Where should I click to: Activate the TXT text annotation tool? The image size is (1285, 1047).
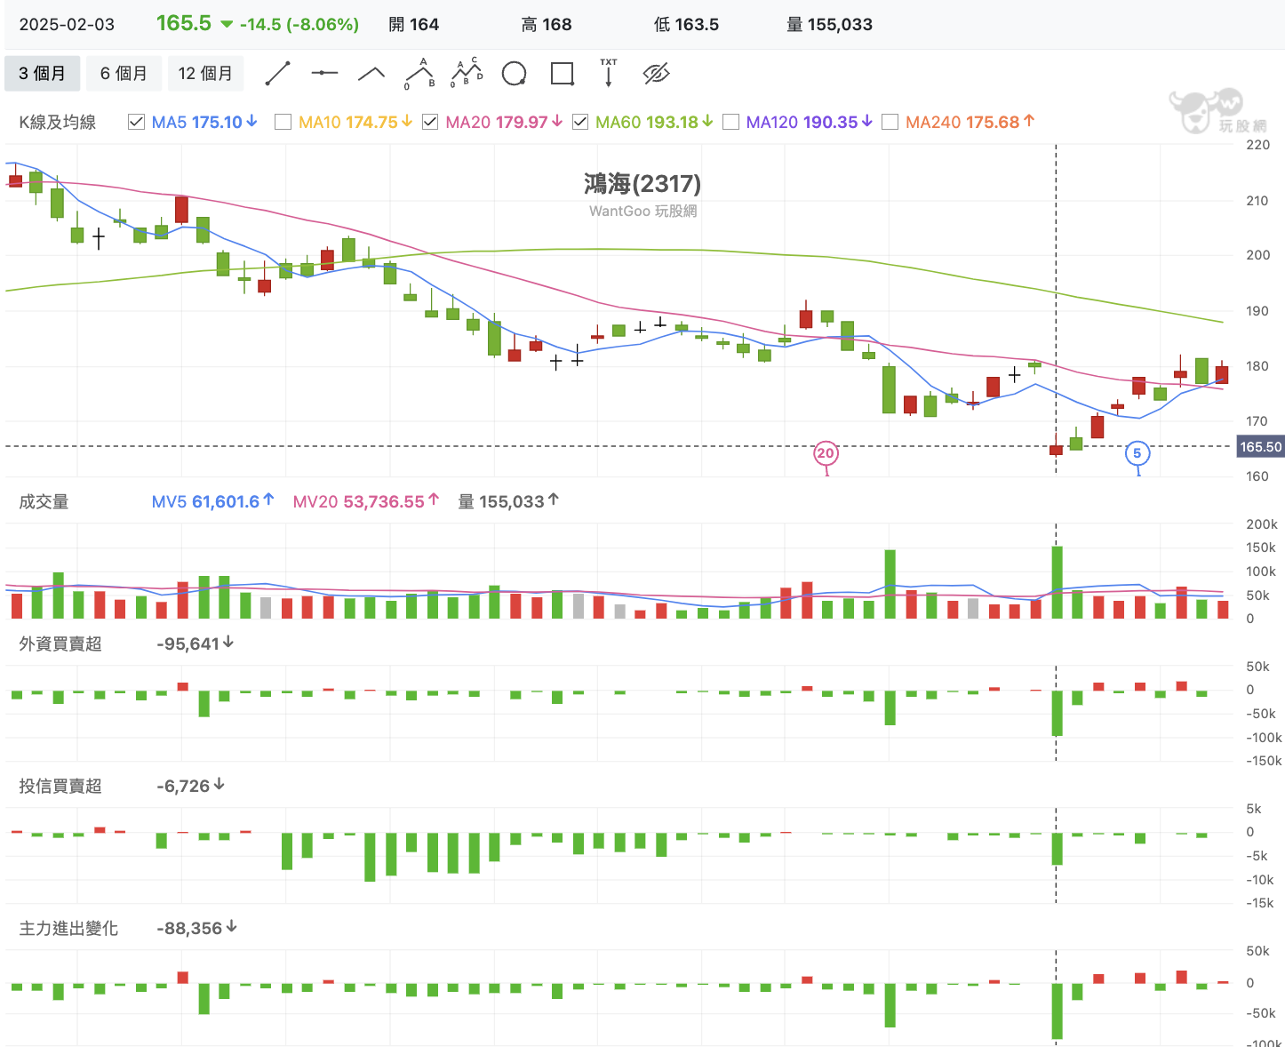(609, 74)
